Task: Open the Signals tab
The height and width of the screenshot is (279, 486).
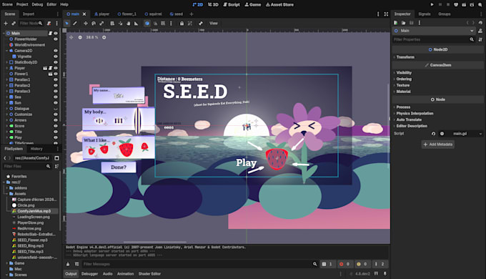Action: coord(425,14)
